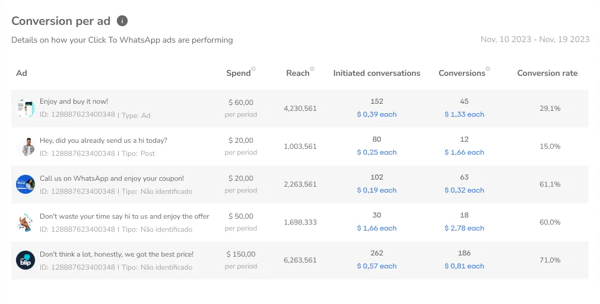Click the avatar of the "Hey, did you already" ad
Screen dimensions: 600x304
click(x=26, y=146)
